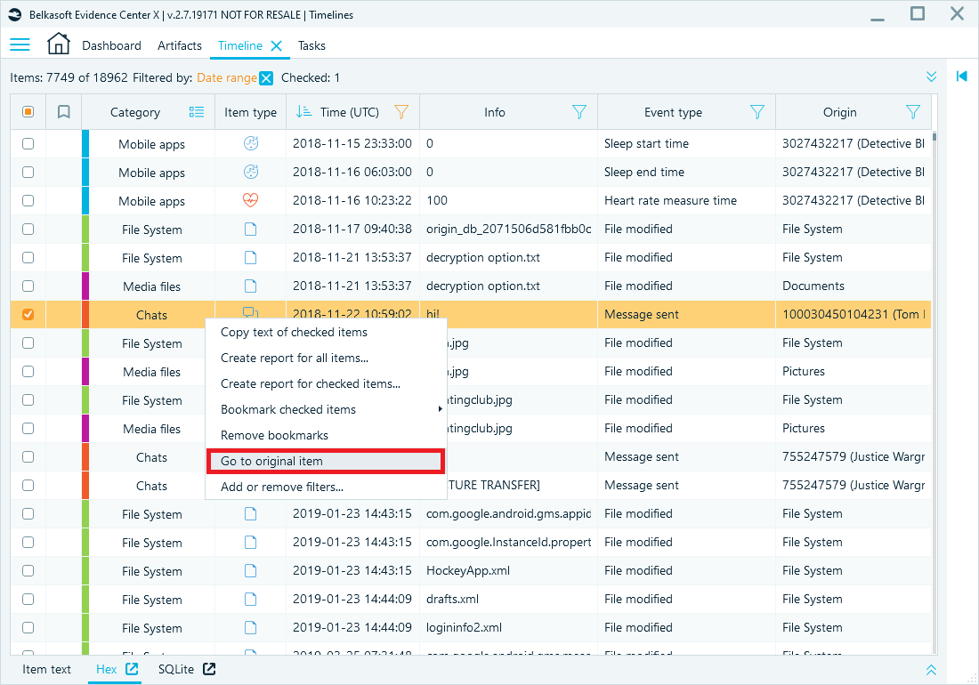The width and height of the screenshot is (979, 685).
Task: Open category list selector icon
Action: coord(197,112)
